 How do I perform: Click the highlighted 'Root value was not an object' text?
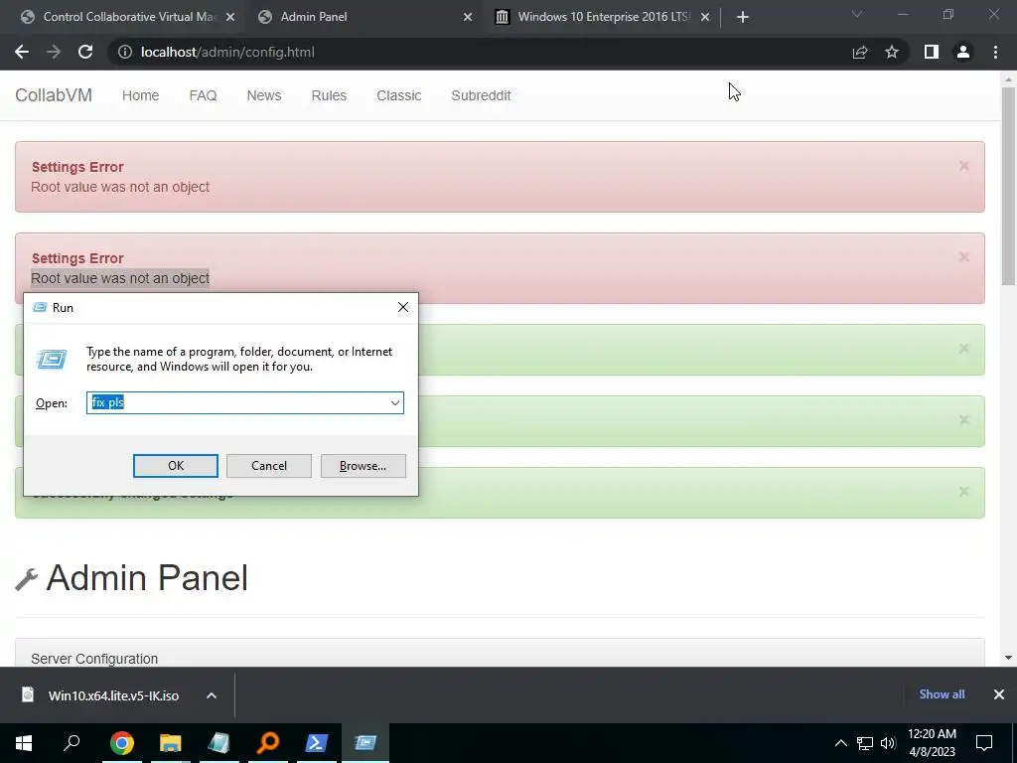tap(120, 278)
